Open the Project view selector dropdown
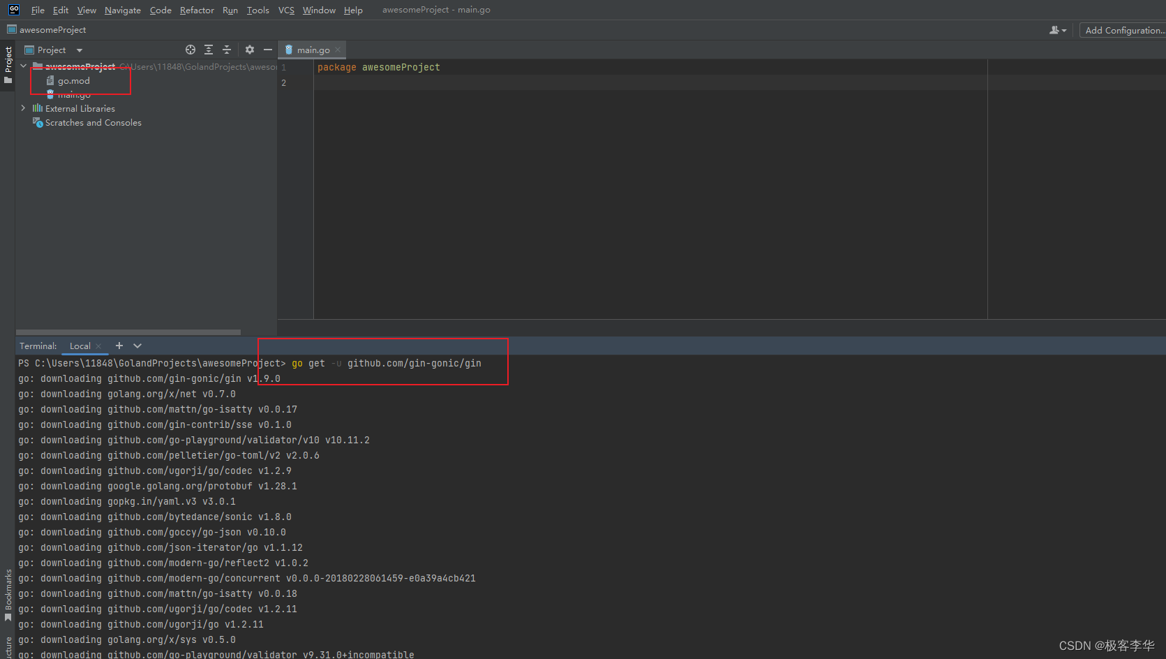This screenshot has width=1166, height=659. [x=54, y=50]
